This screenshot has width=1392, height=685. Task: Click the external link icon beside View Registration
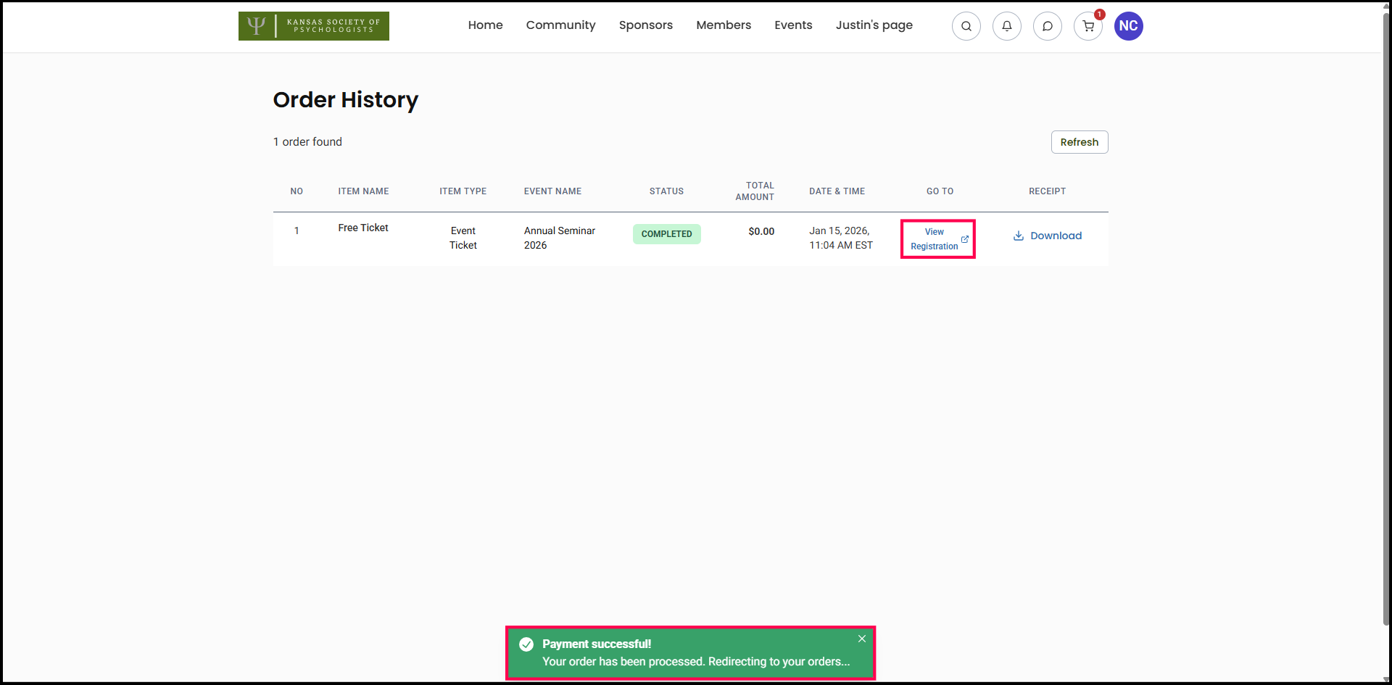964,239
